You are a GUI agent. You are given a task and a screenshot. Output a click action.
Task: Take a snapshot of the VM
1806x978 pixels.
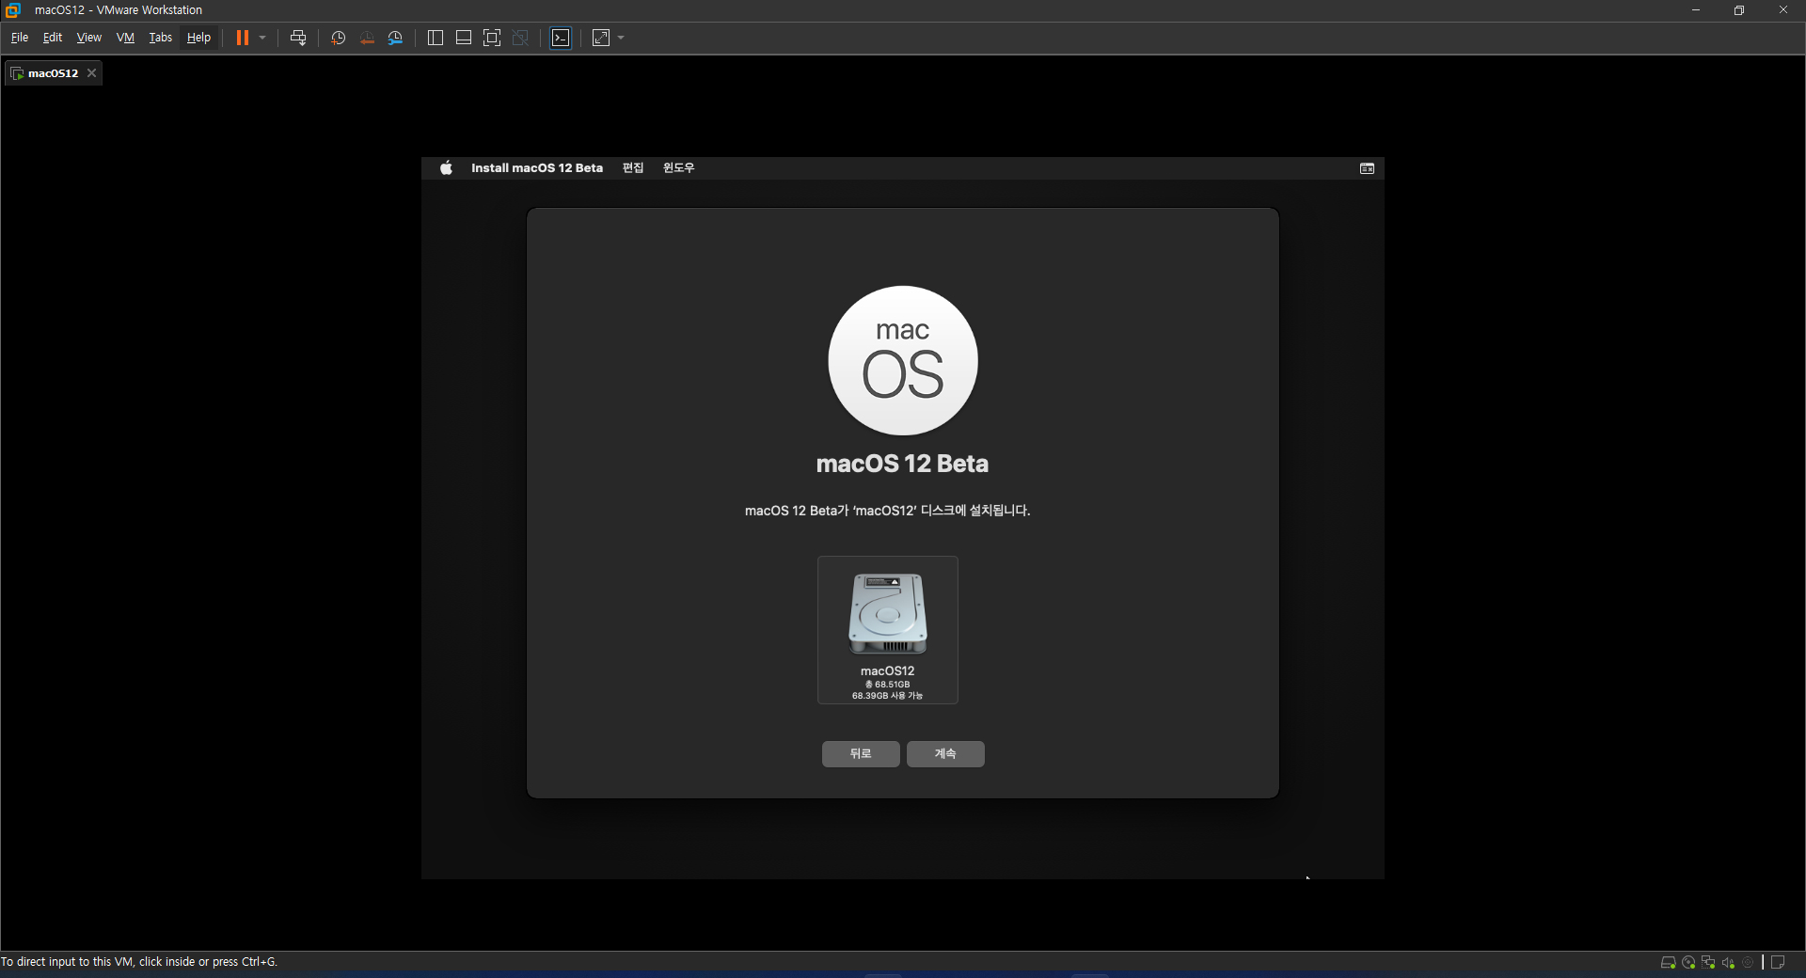[338, 38]
